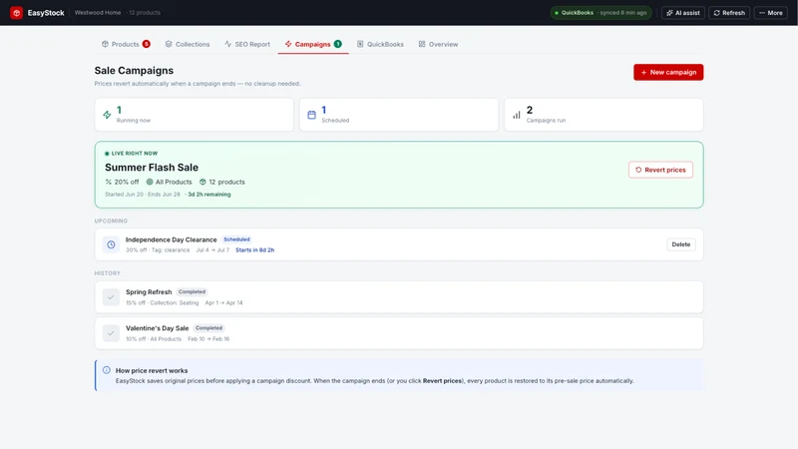Click the Scheduled stat card

[399, 115]
